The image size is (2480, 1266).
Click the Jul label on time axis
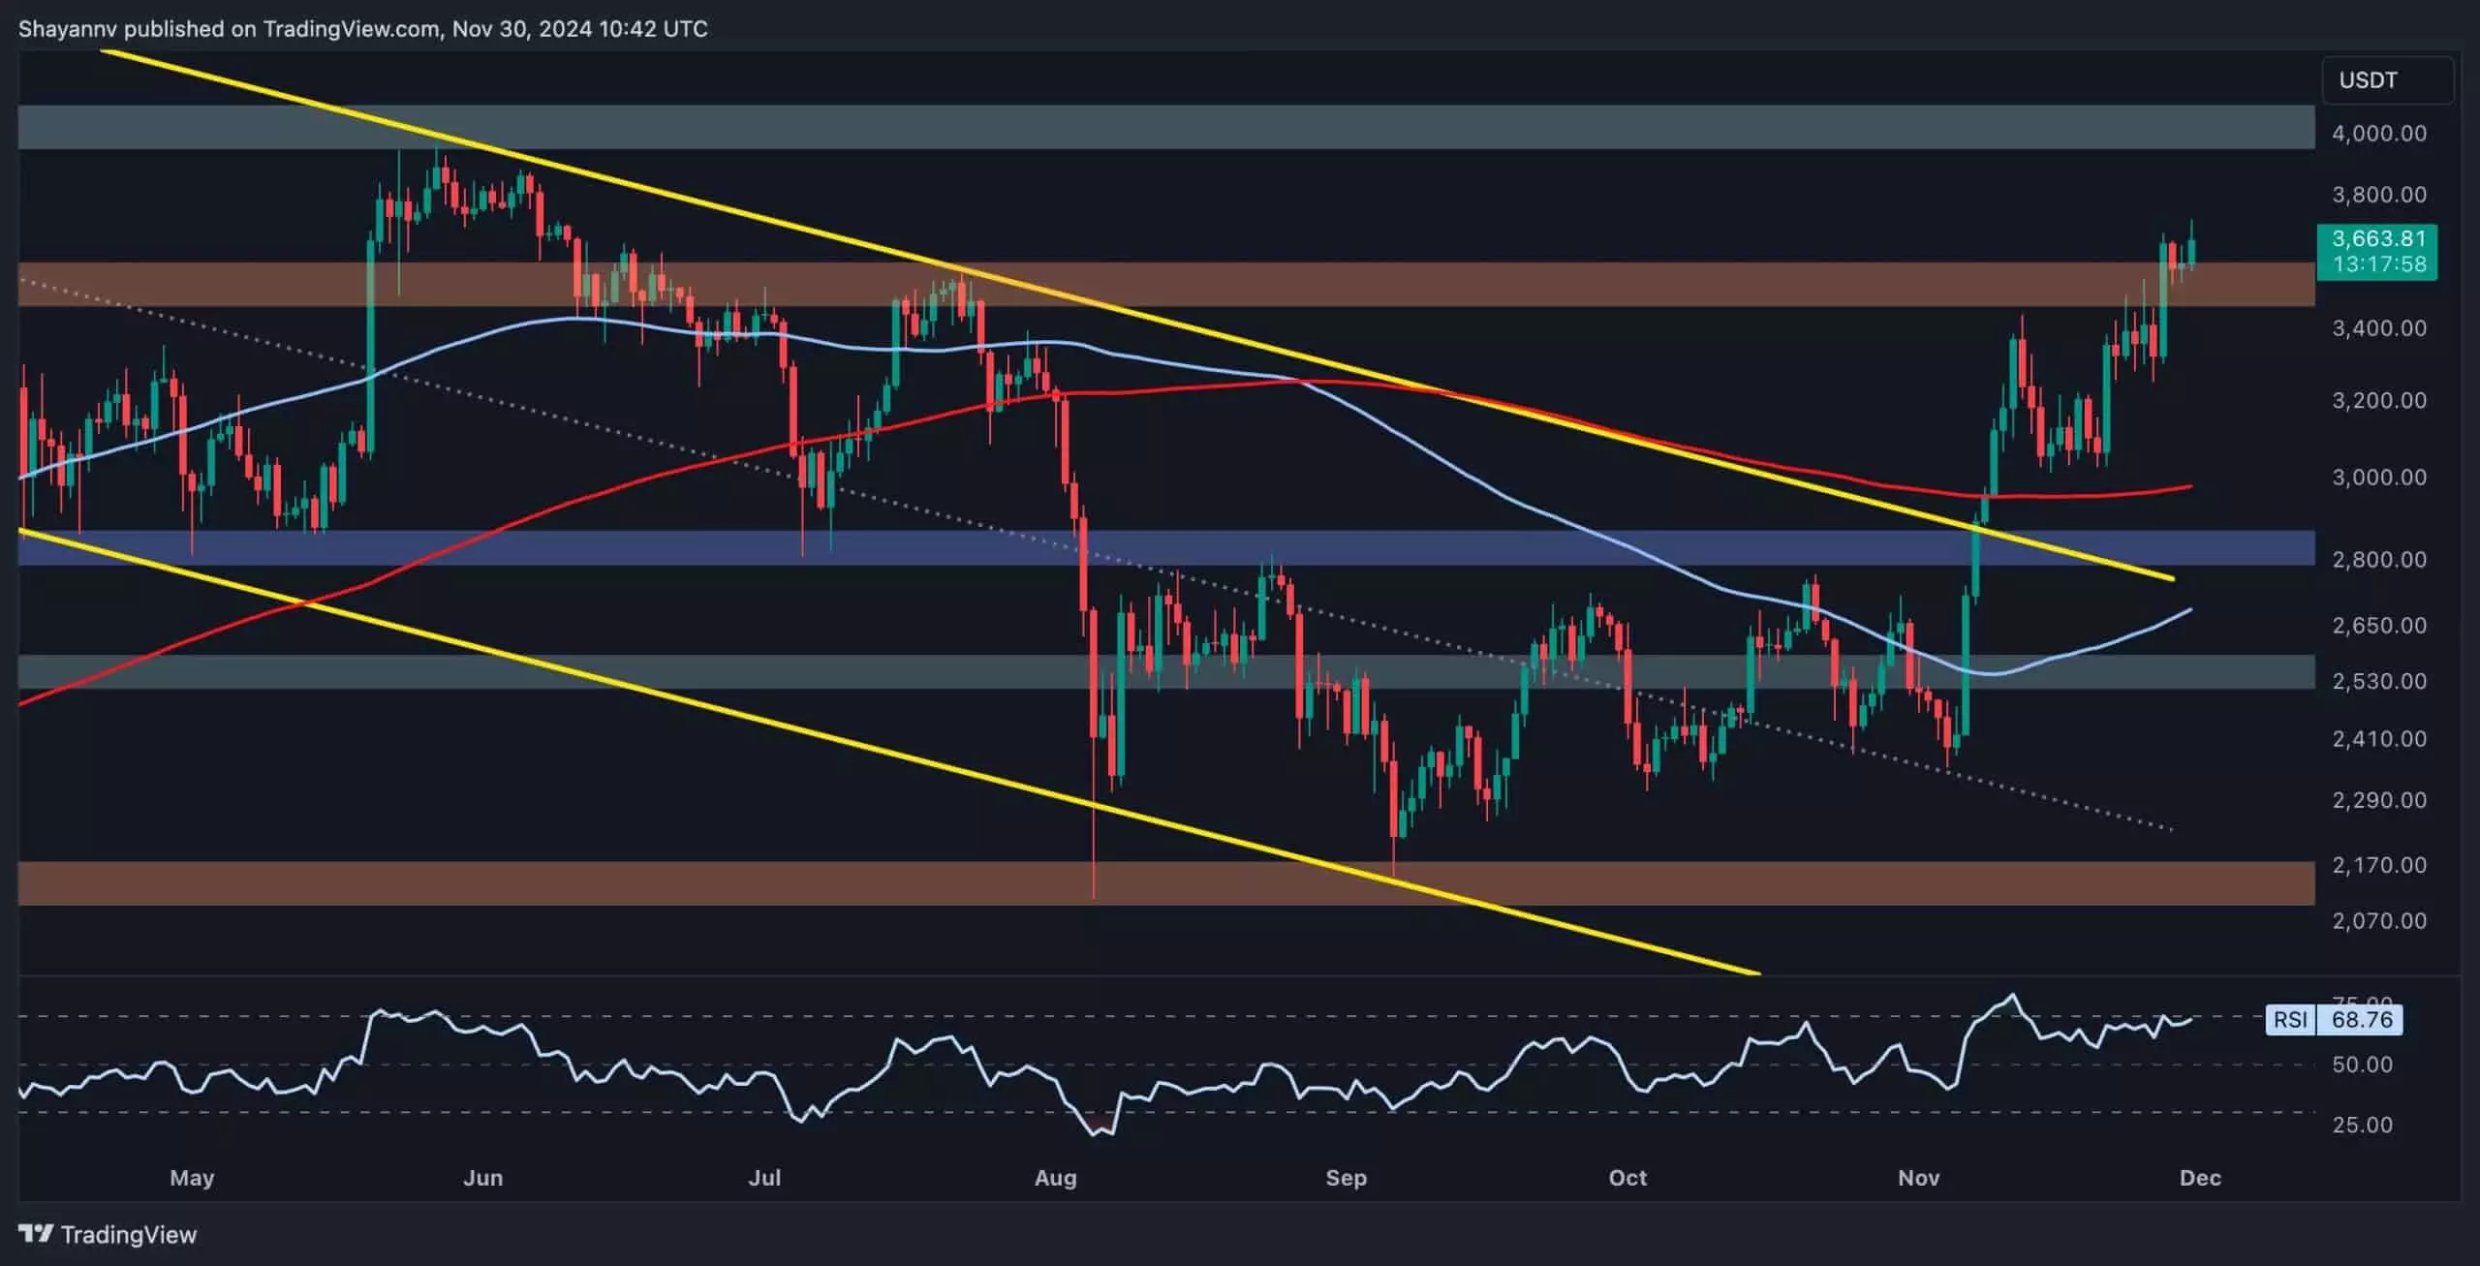pos(764,1178)
